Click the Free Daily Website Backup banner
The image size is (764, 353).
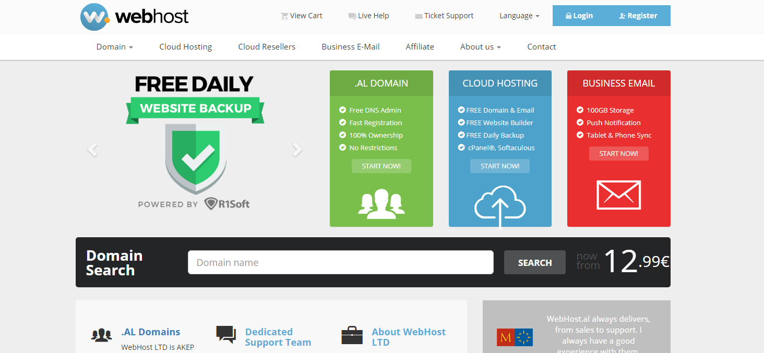pos(195,143)
